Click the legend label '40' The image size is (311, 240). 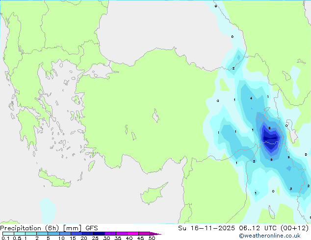129,238
